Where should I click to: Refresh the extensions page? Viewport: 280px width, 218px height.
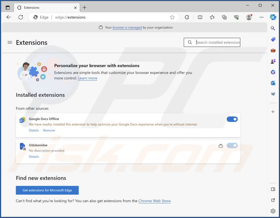pos(21,17)
